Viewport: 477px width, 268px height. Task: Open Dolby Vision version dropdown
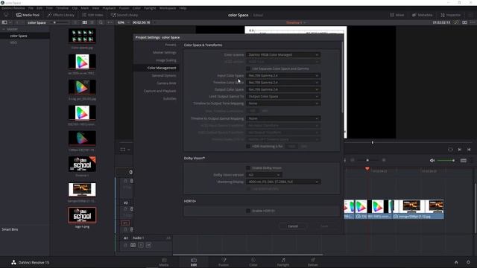pos(264,175)
